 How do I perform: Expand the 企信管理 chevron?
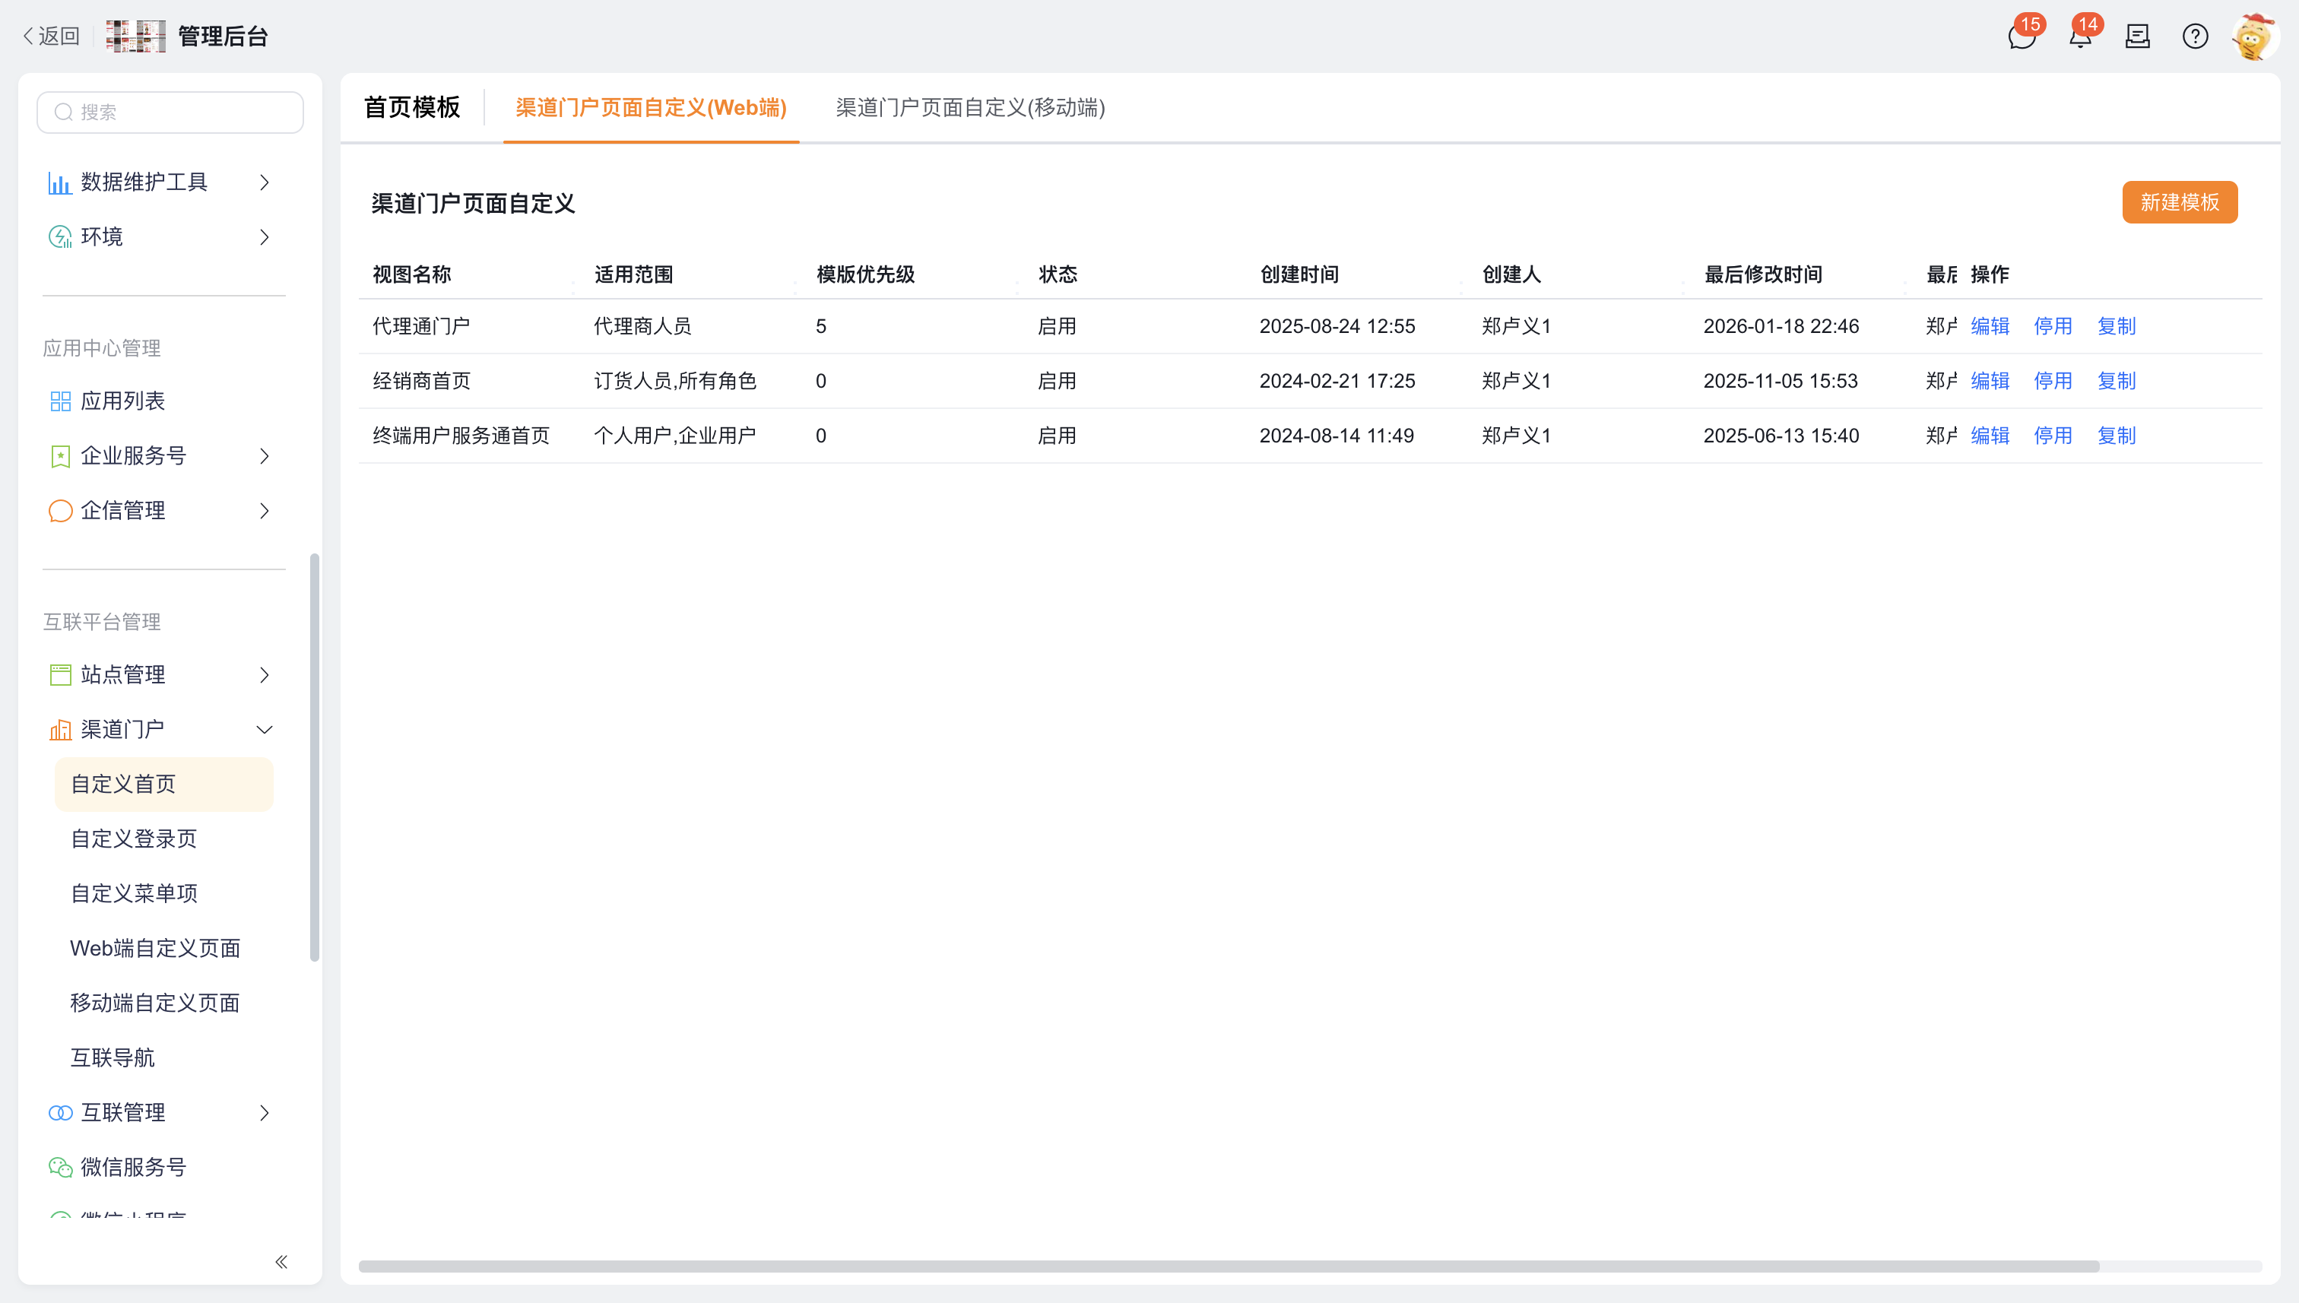[x=264, y=511]
